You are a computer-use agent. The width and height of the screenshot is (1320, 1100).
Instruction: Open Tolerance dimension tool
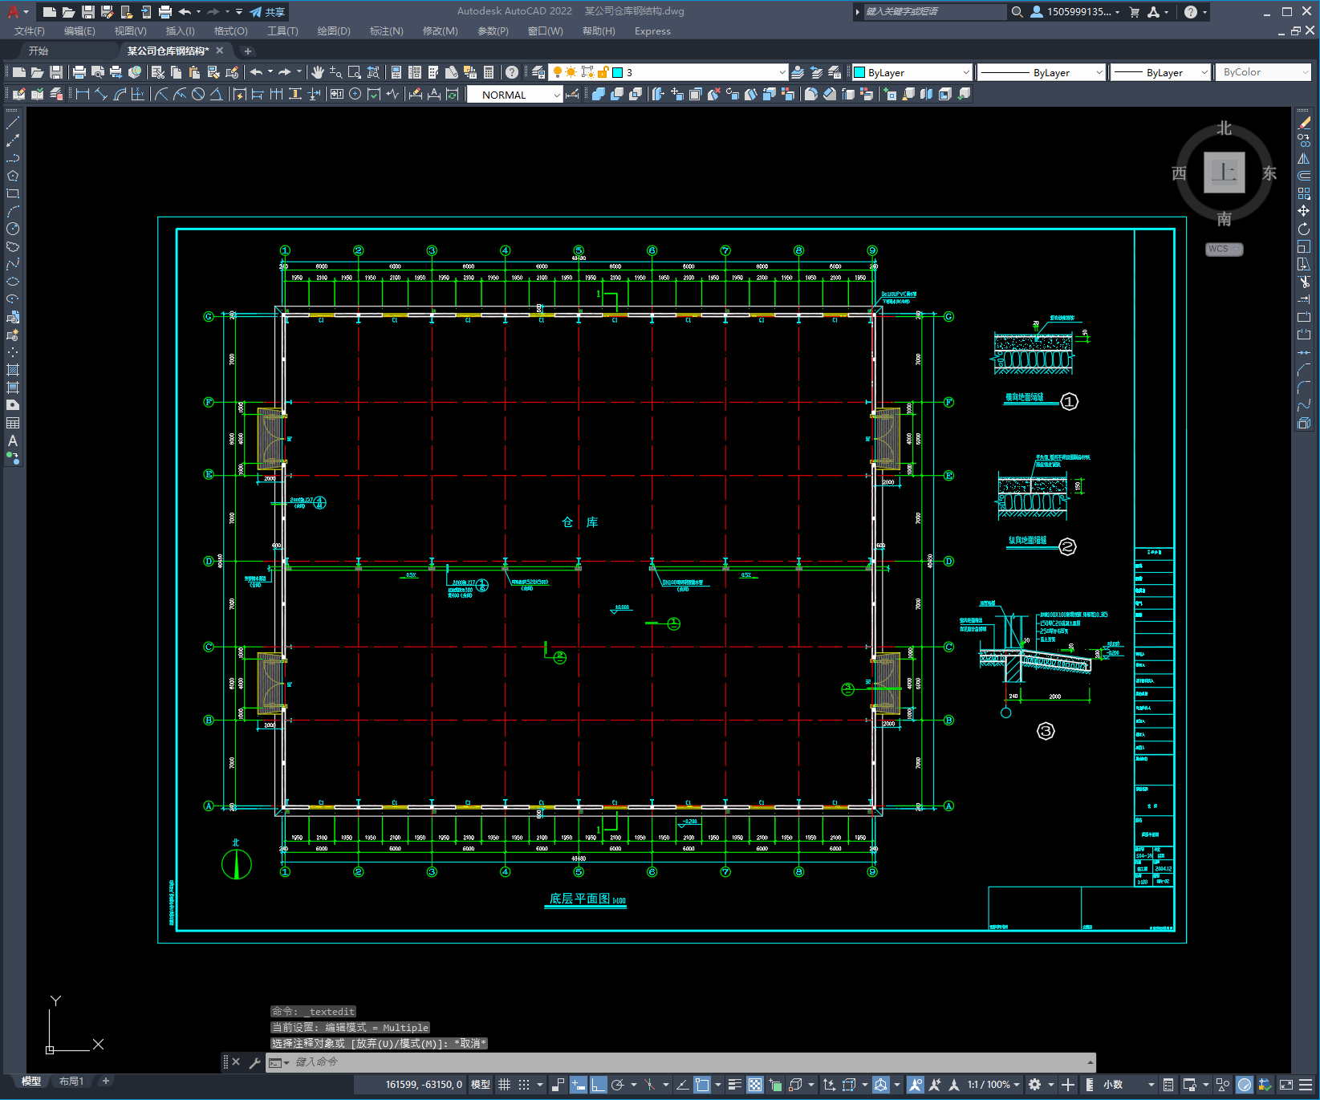[337, 94]
